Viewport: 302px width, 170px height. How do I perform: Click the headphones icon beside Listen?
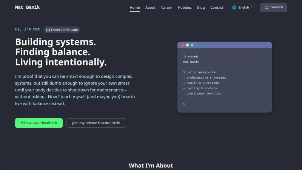[48, 29]
